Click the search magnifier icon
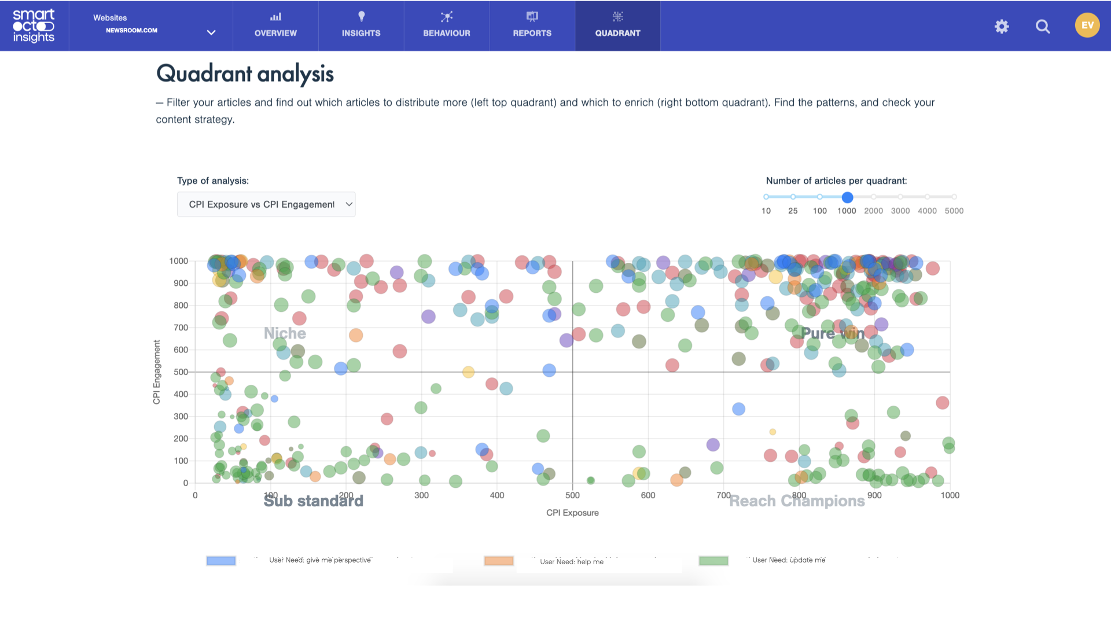The height and width of the screenshot is (625, 1111). click(1043, 26)
